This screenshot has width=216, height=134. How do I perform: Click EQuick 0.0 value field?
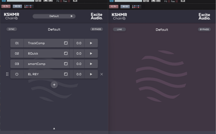pos(79,53)
